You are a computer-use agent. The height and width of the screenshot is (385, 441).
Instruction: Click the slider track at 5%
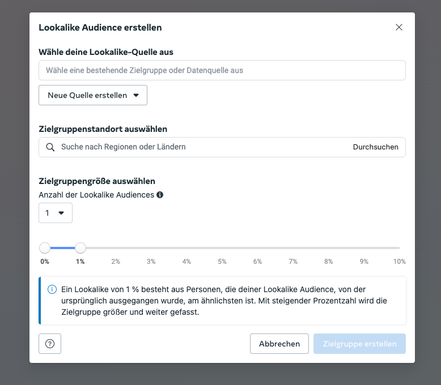(222, 248)
